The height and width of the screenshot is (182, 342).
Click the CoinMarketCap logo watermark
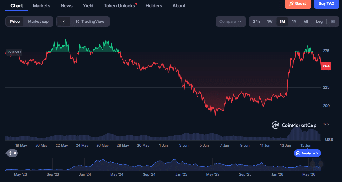(294, 125)
